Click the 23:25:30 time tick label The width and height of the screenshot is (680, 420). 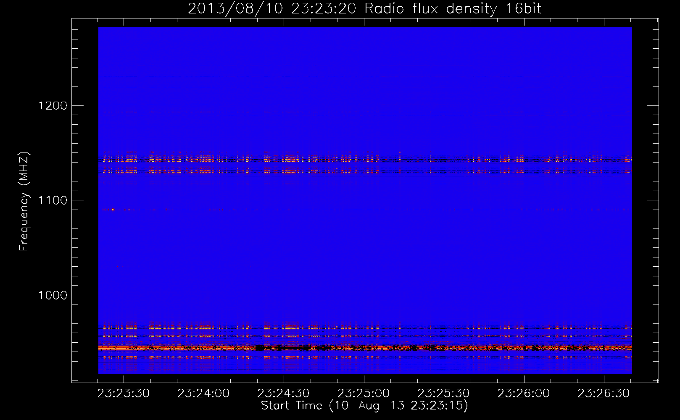(443, 394)
